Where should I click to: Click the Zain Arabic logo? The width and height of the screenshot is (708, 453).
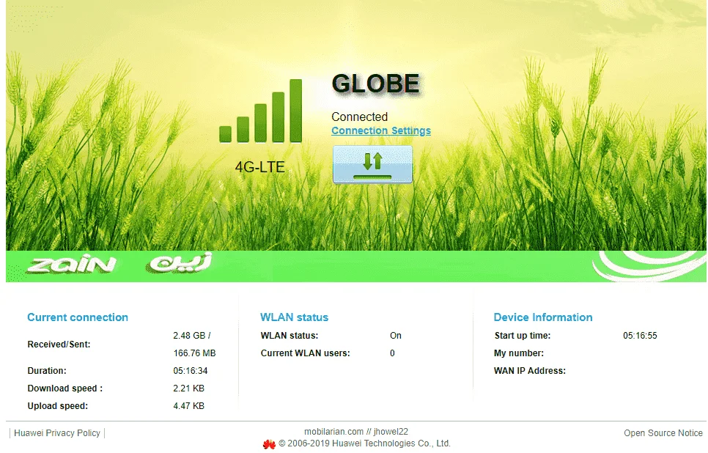180,263
